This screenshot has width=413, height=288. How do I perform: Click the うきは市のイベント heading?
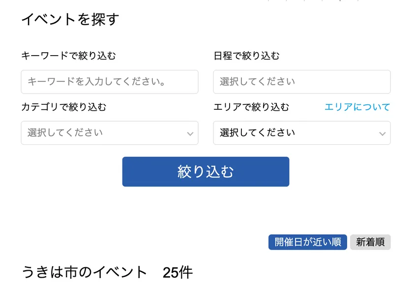pyautogui.click(x=85, y=272)
